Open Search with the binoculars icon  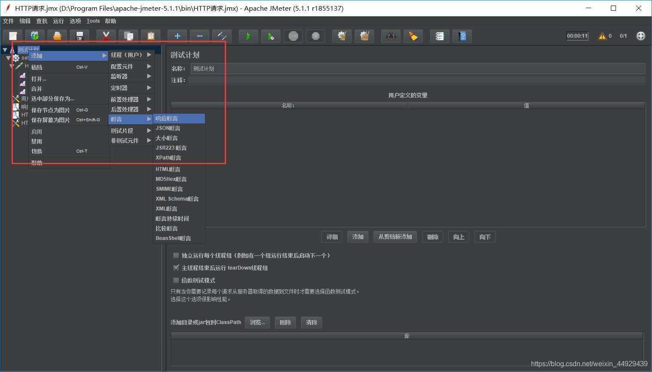tap(391, 36)
